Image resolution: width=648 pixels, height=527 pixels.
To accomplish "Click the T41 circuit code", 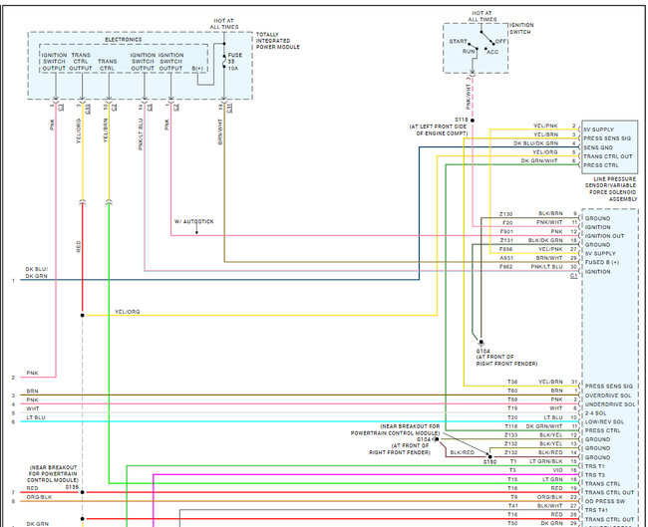I will coord(512,506).
